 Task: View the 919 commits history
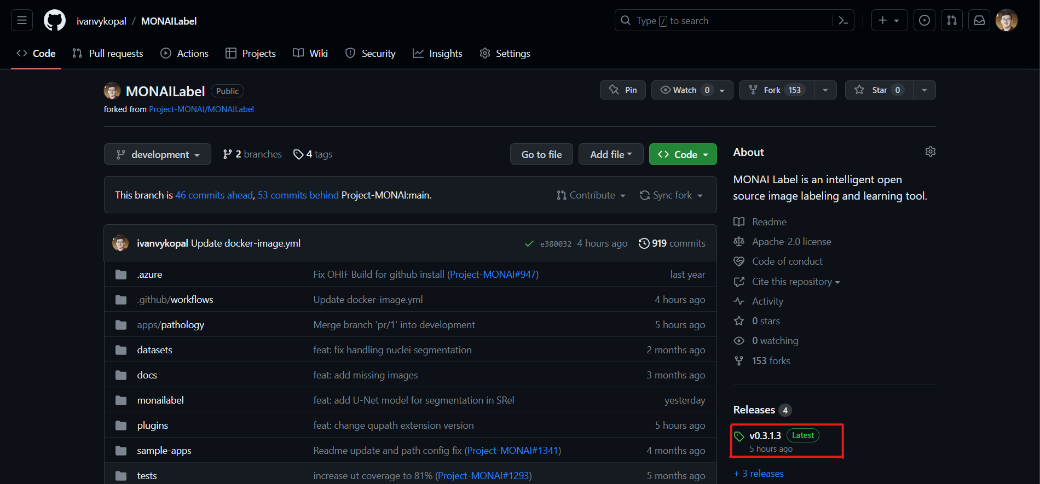click(672, 243)
